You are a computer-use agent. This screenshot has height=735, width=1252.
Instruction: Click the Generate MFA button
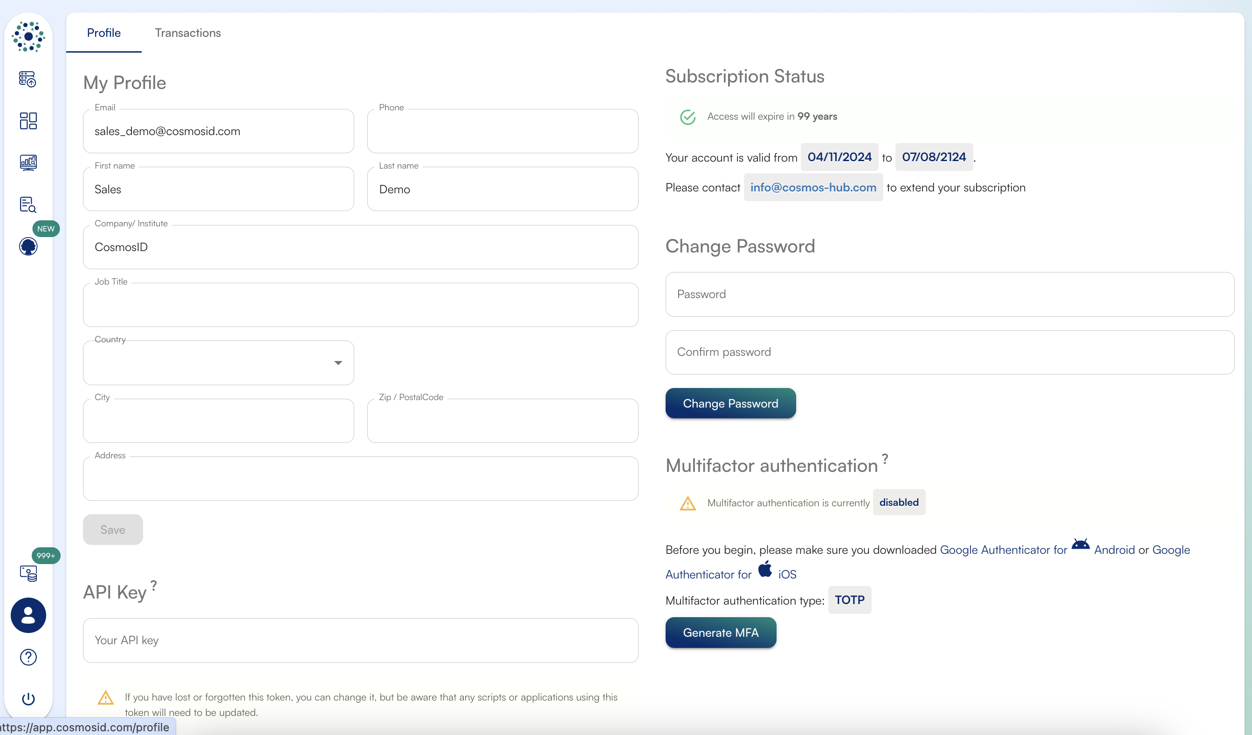click(x=721, y=632)
